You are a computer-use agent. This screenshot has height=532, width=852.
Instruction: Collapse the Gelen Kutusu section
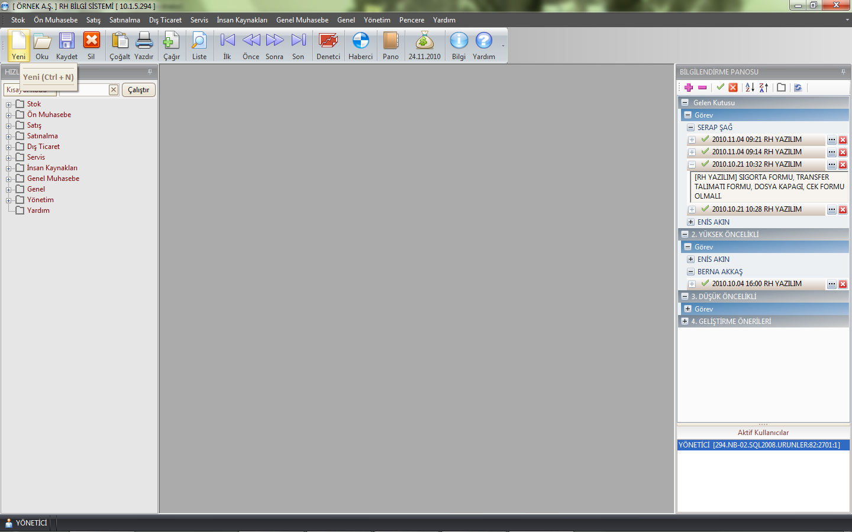point(685,103)
